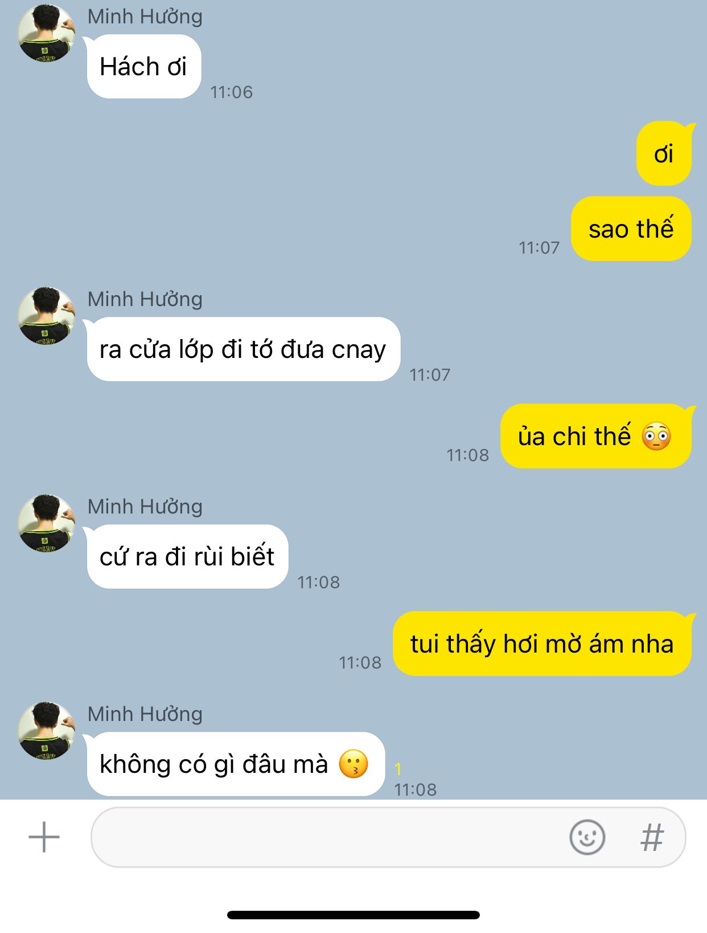The height and width of the screenshot is (933, 707).
Task: Open the plus attachment menu
Action: point(44,837)
